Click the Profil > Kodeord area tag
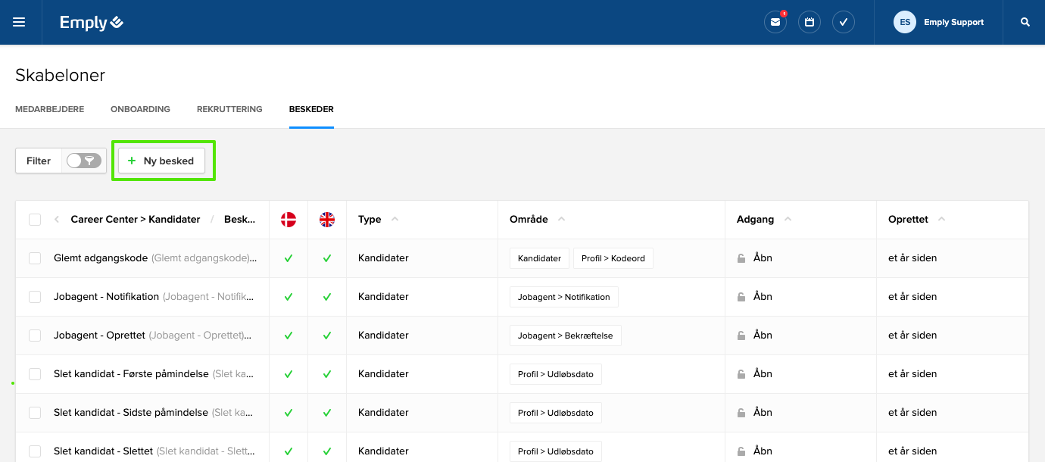 pos(613,258)
